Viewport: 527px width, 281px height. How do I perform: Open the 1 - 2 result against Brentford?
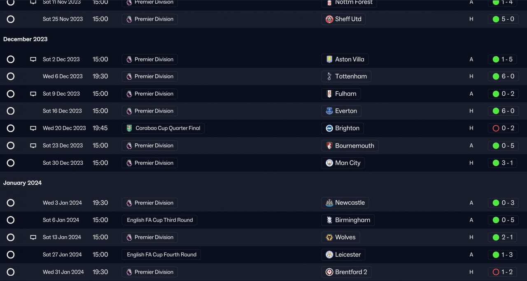coord(503,272)
